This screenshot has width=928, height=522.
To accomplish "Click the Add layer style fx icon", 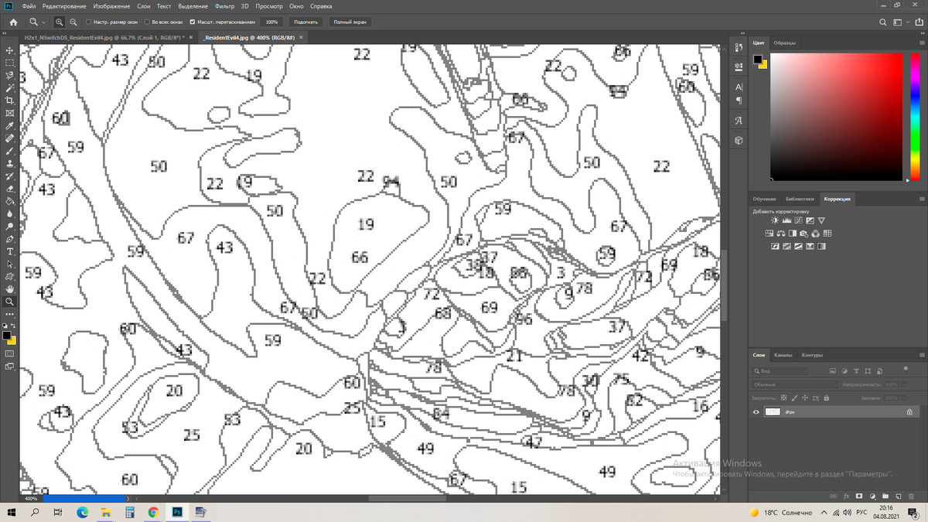I will (x=846, y=496).
